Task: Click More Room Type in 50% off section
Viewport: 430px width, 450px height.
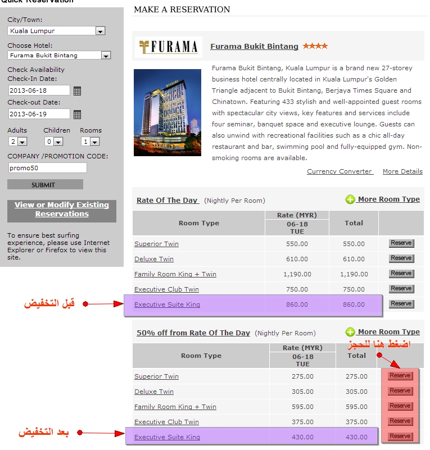Action: [x=388, y=332]
